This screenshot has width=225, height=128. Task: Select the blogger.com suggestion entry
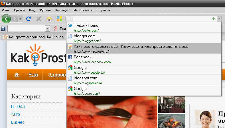[x=144, y=38]
